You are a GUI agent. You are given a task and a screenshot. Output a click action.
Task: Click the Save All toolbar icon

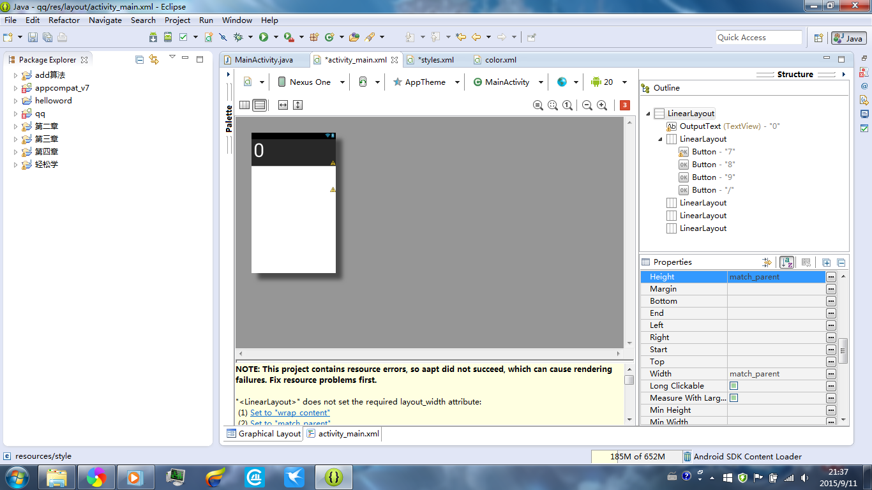[47, 38]
